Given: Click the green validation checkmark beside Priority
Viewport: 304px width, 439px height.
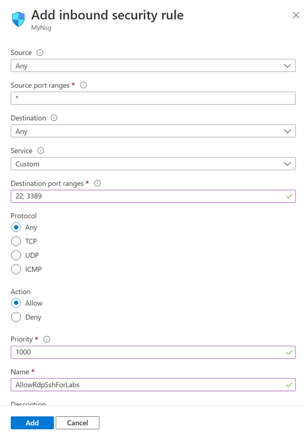Looking at the screenshot, I should (x=289, y=352).
